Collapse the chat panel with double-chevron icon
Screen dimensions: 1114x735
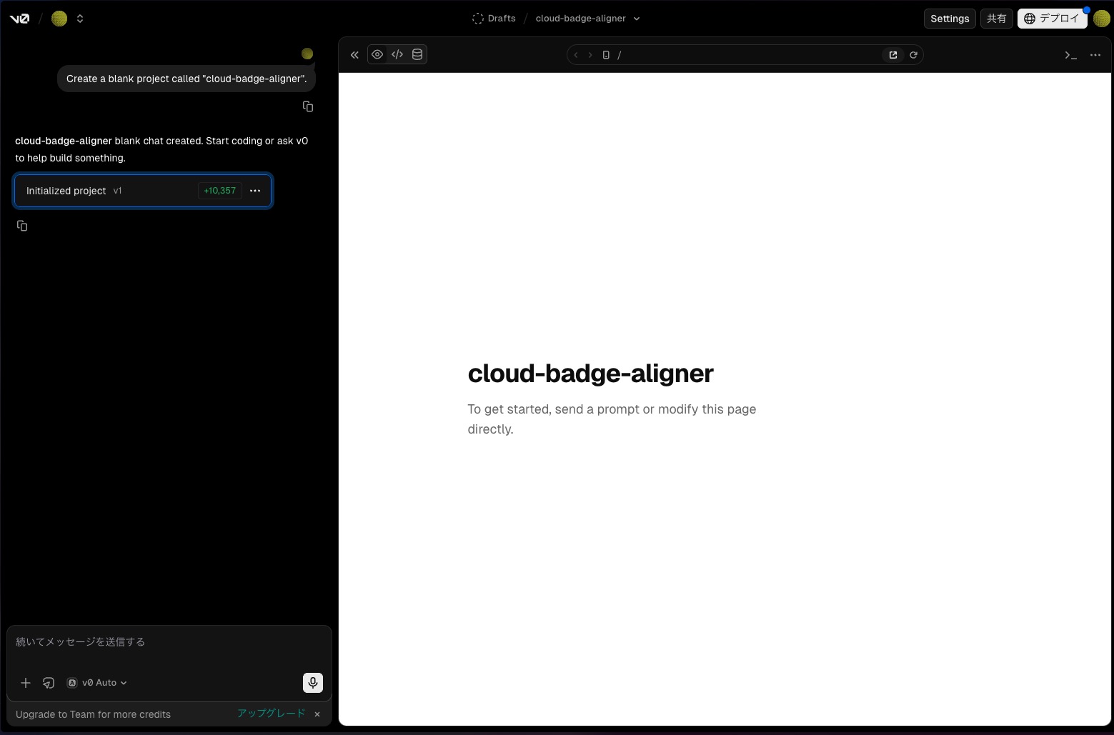pyautogui.click(x=354, y=55)
